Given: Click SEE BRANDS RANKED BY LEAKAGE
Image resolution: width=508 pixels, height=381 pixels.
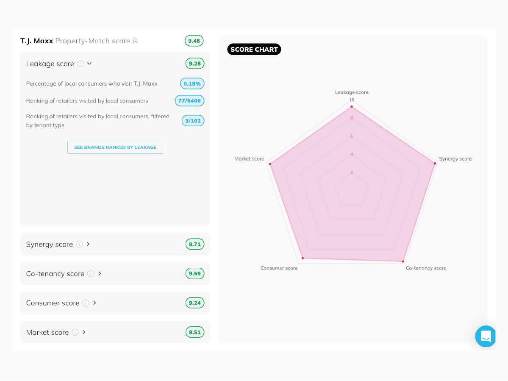Looking at the screenshot, I should pyautogui.click(x=115, y=147).
